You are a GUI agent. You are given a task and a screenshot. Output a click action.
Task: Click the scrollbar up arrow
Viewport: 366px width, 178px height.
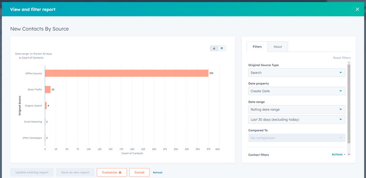tap(349, 63)
